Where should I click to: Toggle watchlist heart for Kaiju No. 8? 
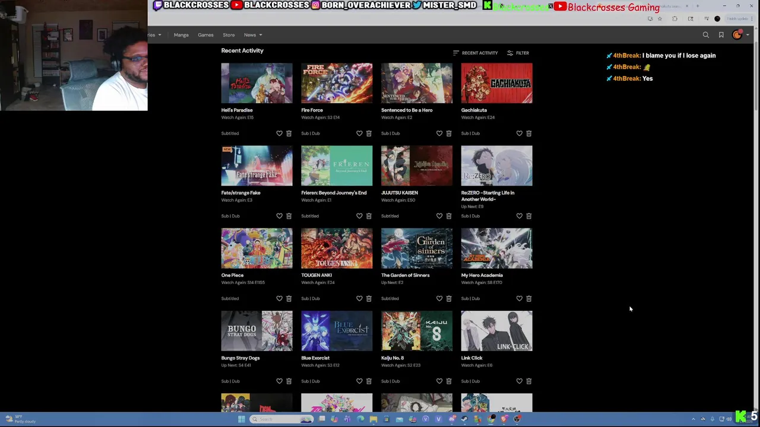439,381
